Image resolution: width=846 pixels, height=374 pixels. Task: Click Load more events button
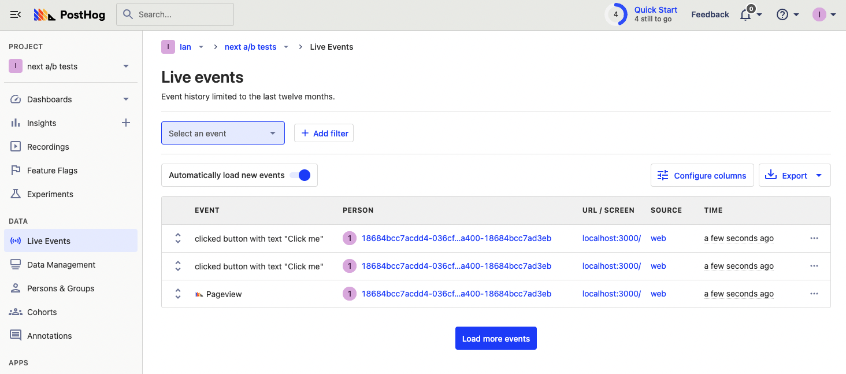(x=496, y=339)
